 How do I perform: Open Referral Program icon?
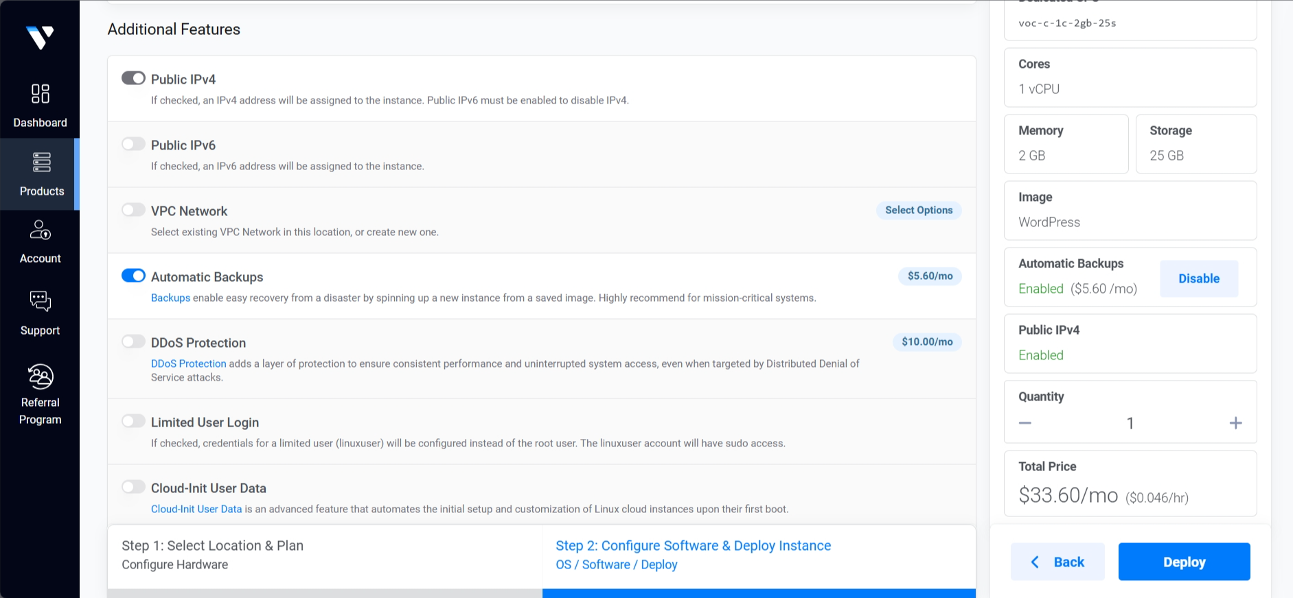(x=41, y=376)
